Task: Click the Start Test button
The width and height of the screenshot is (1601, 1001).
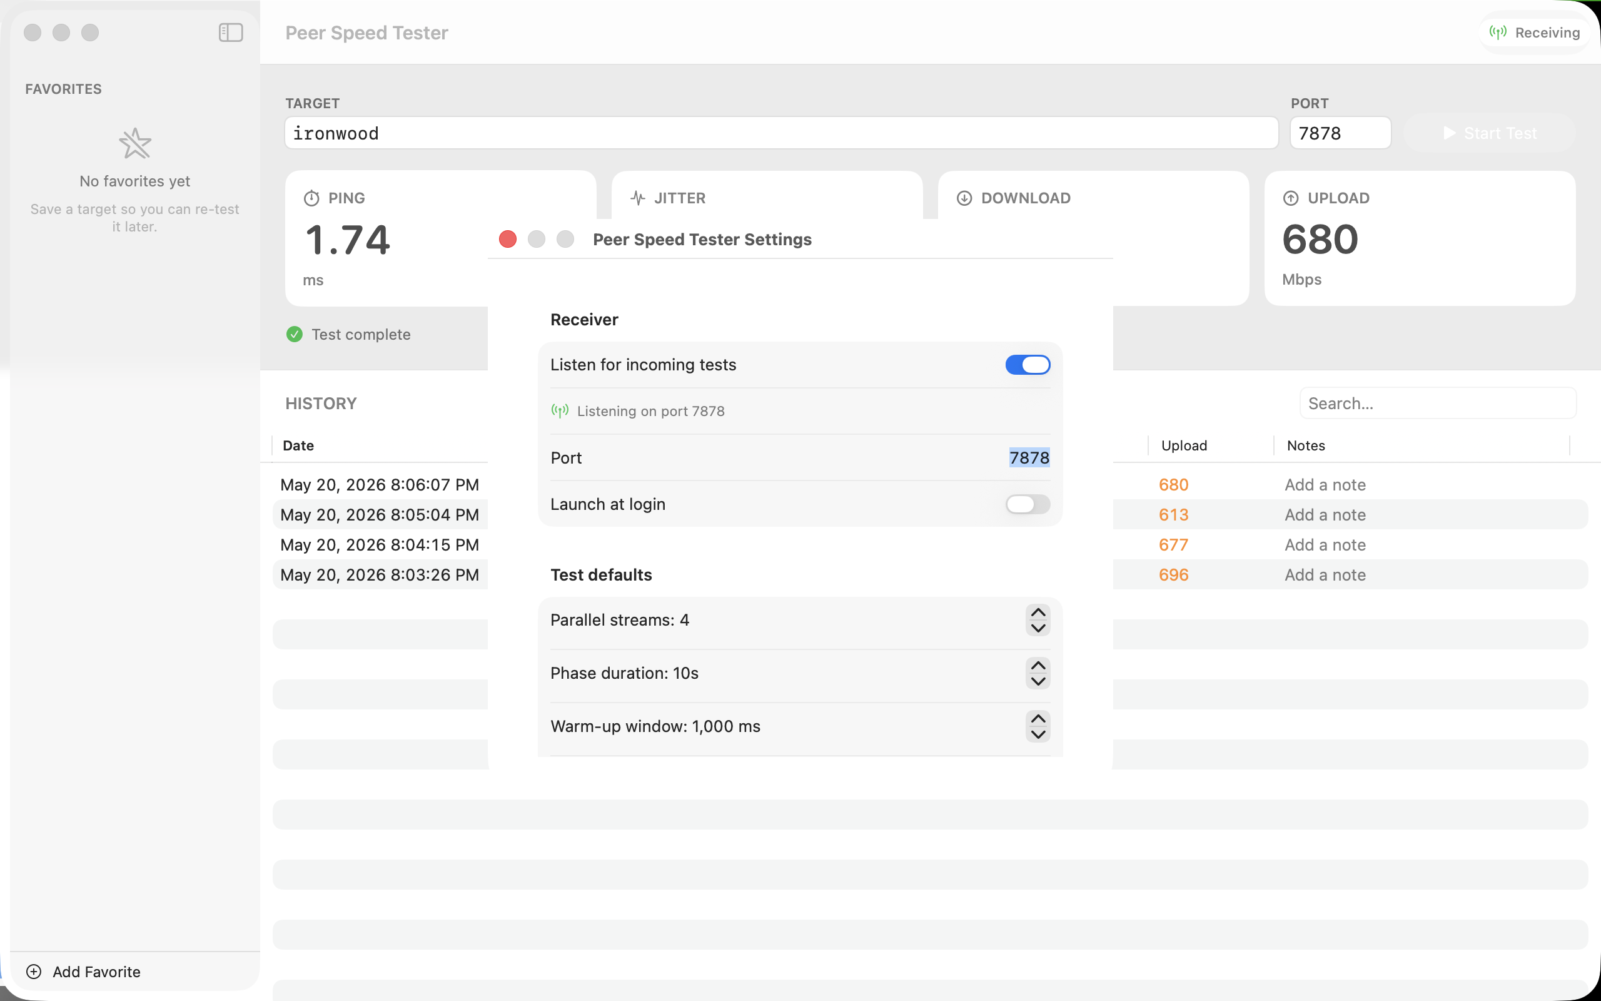Action: coord(1489,133)
